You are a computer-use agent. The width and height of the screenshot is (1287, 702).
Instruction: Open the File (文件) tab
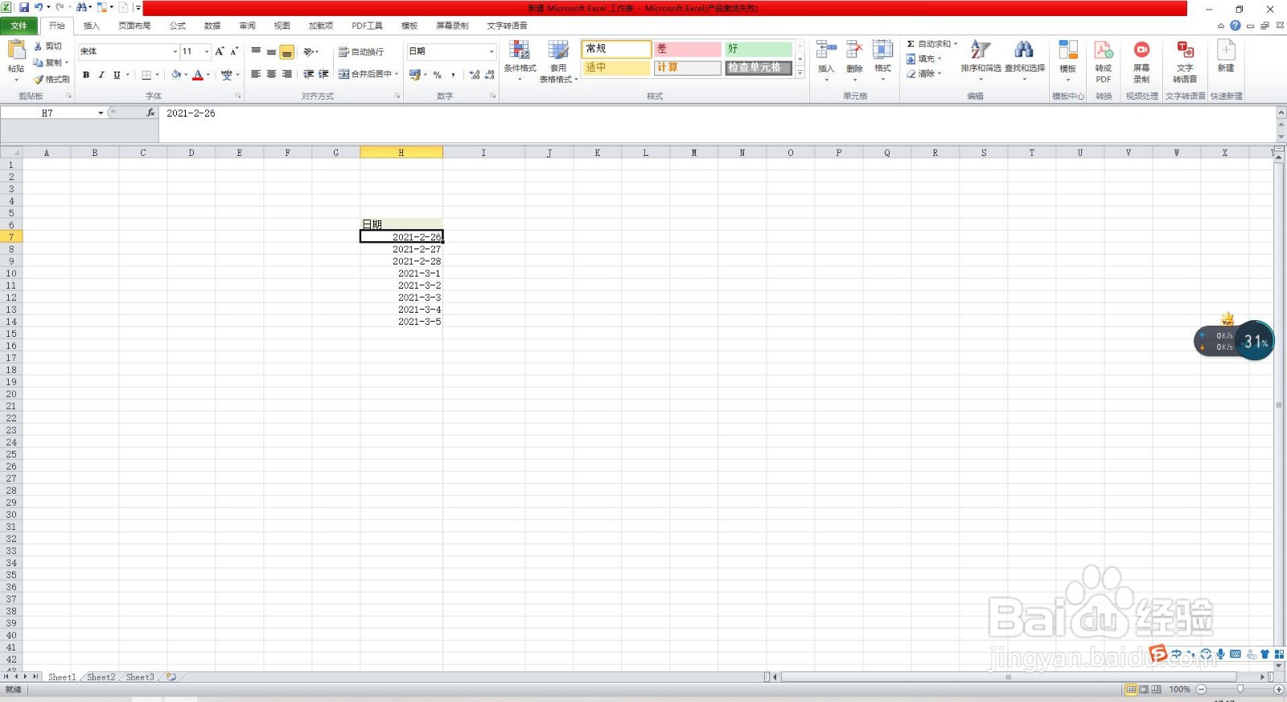click(x=19, y=26)
